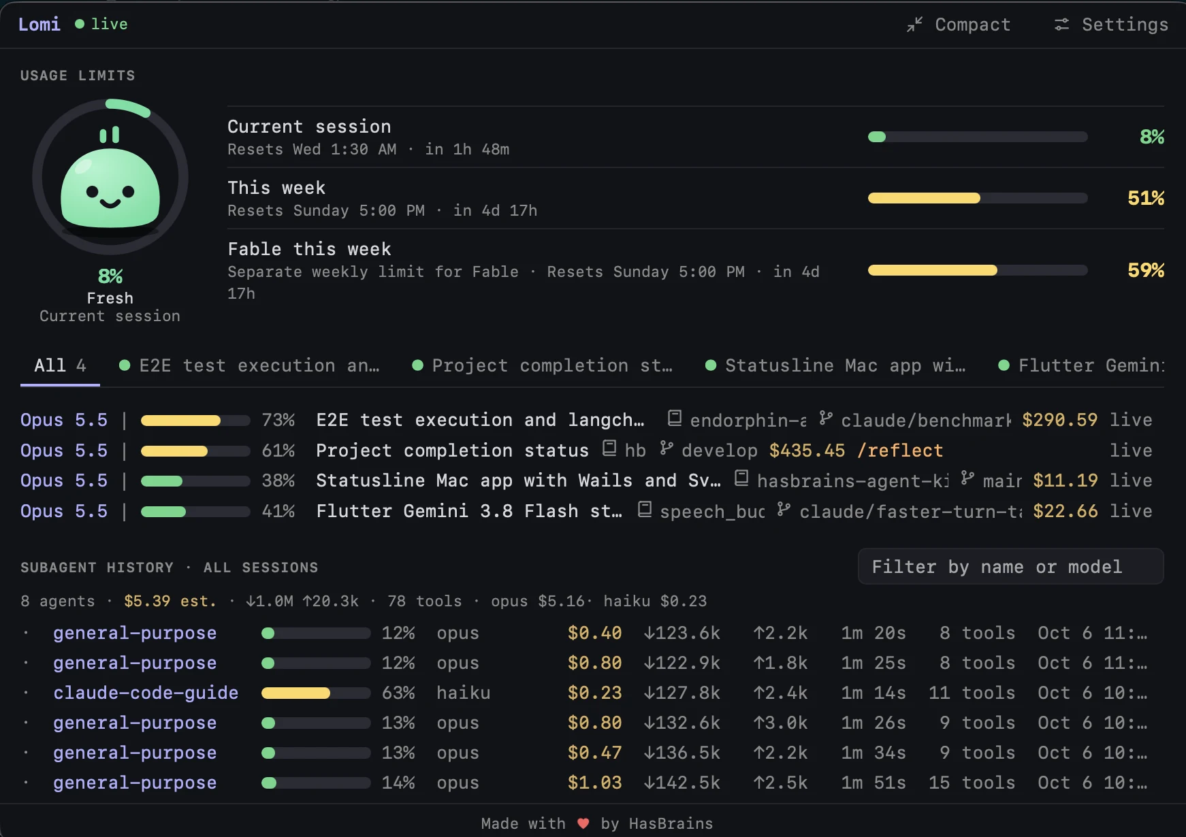The width and height of the screenshot is (1186, 837).
Task: Click the ↓142.5k input token value
Action: click(682, 783)
